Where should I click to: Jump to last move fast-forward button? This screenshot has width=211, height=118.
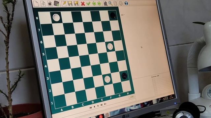pyautogui.click(x=105, y=104)
